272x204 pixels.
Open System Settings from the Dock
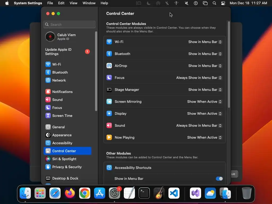pos(114,193)
